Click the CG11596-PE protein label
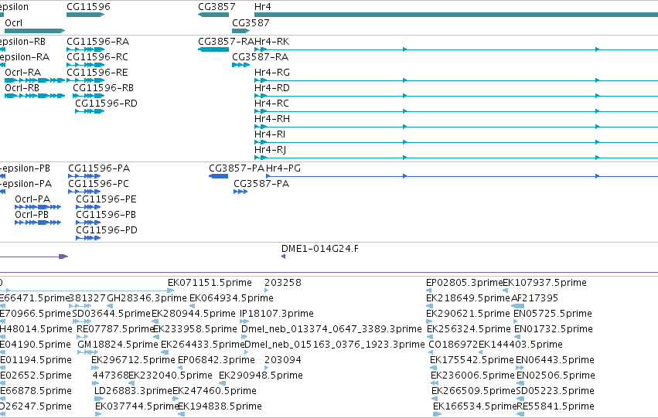 pyautogui.click(x=106, y=199)
